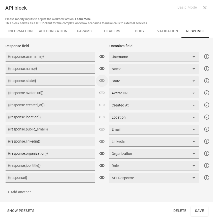Click the link icon beside the State row
Screen dimensions: 213x218
tap(102, 81)
